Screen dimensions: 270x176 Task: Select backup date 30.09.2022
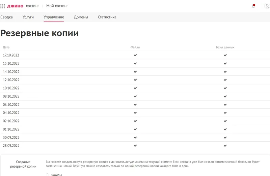click(11, 137)
